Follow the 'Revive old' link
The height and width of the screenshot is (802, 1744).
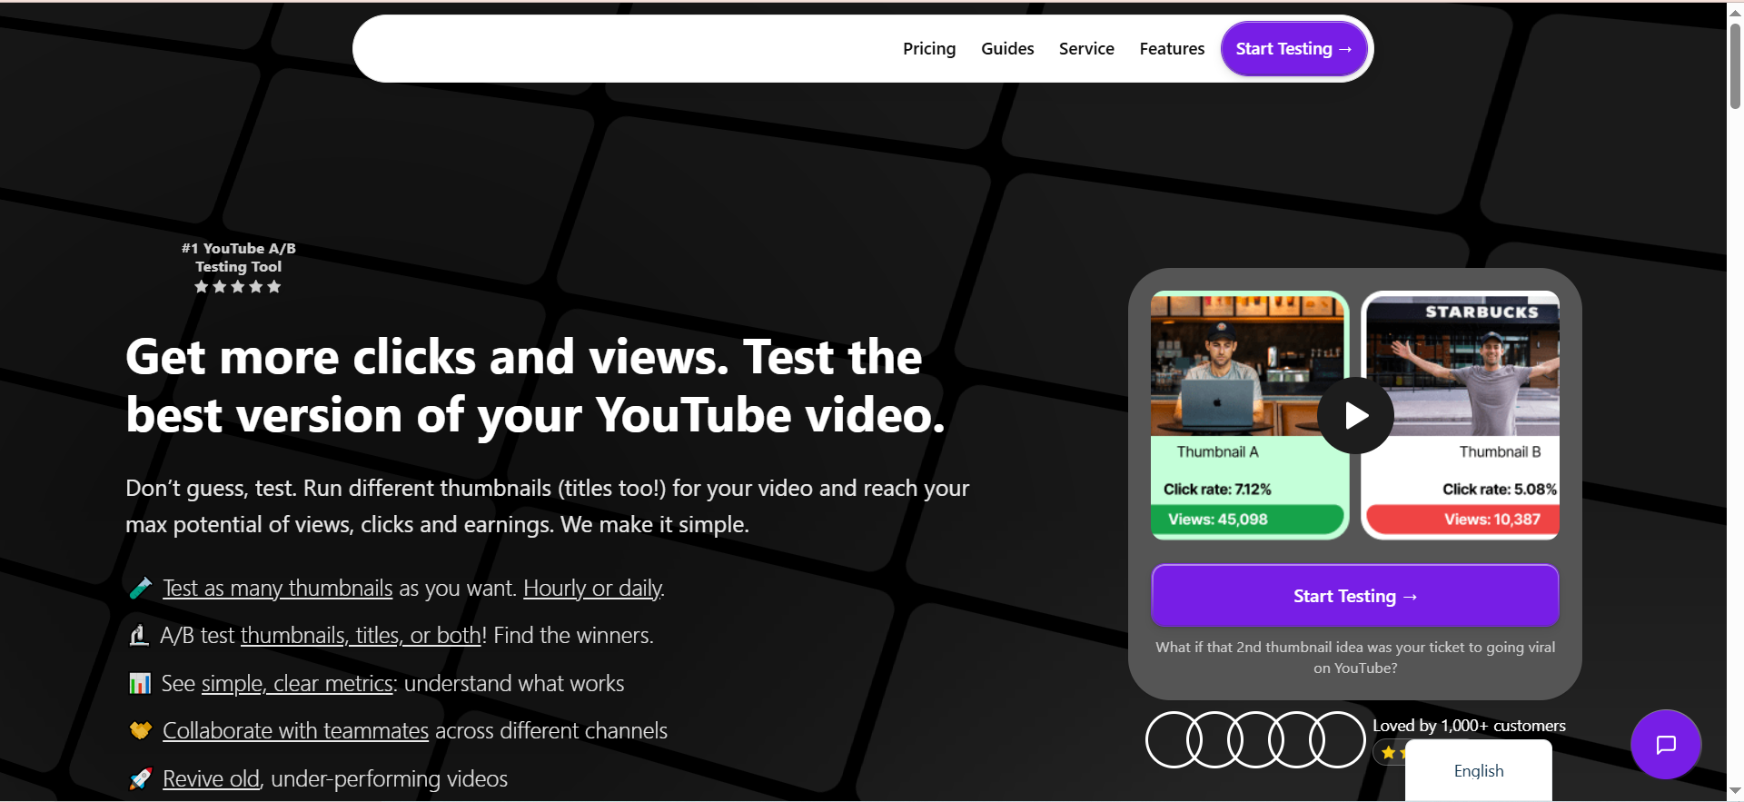[211, 778]
